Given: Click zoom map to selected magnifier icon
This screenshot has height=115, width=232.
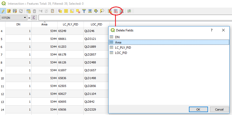Looking at the screenshot, I should click(102, 11).
